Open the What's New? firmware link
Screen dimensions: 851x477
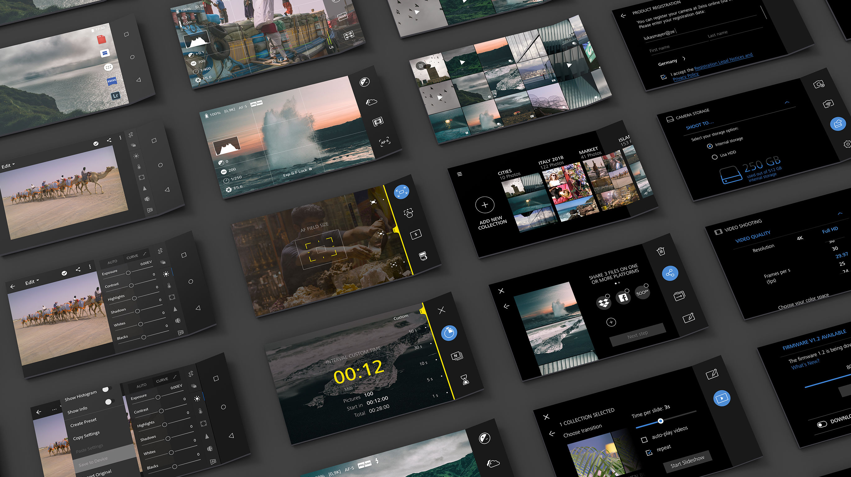point(805,364)
